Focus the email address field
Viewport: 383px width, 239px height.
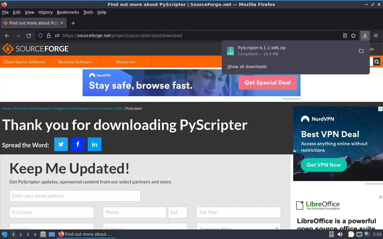(x=75, y=196)
